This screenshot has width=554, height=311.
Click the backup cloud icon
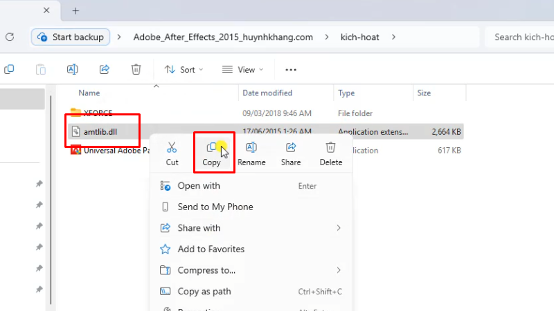pyautogui.click(x=42, y=37)
